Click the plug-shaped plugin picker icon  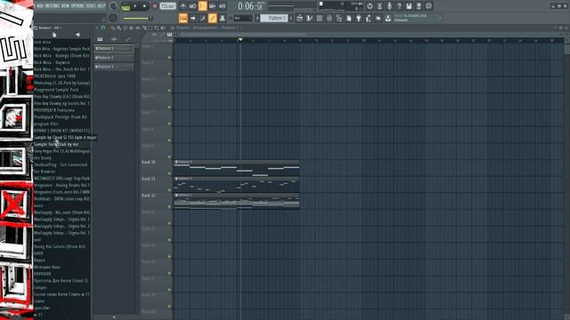click(x=358, y=18)
